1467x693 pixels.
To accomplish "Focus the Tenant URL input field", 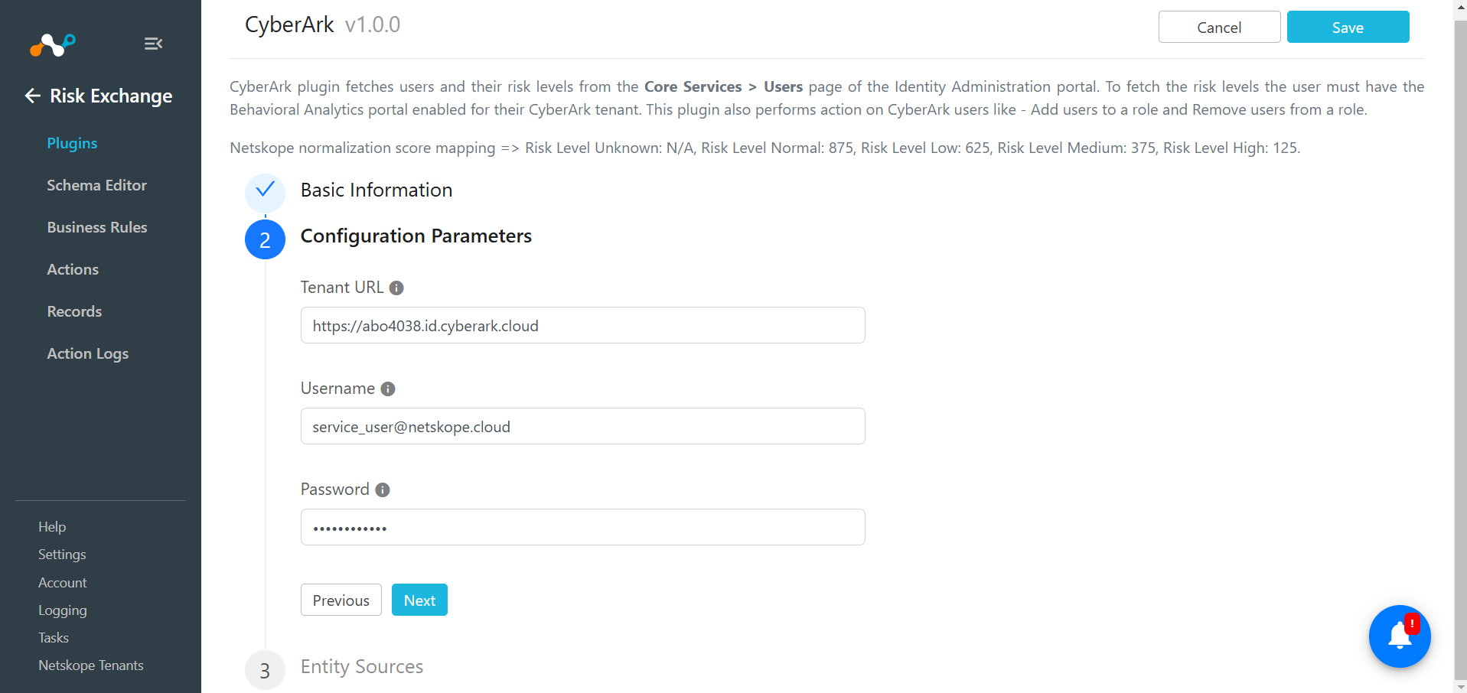I will [582, 325].
